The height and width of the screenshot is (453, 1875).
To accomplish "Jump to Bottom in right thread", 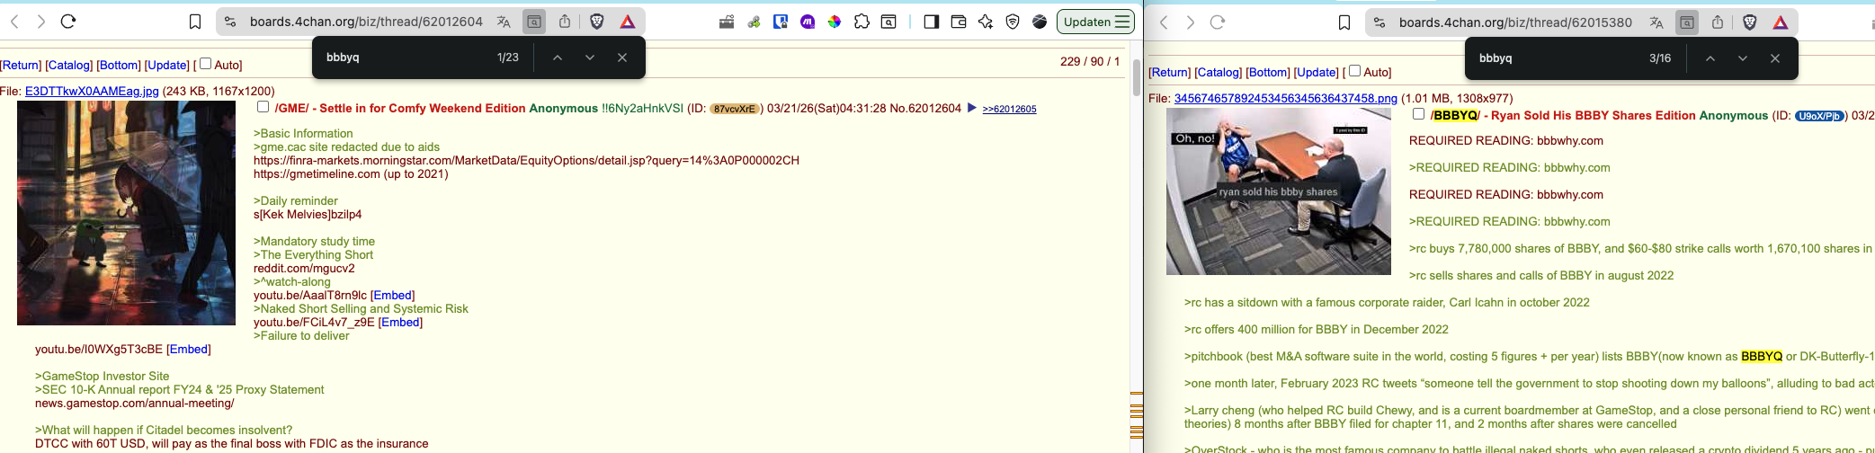I will pos(1268,72).
